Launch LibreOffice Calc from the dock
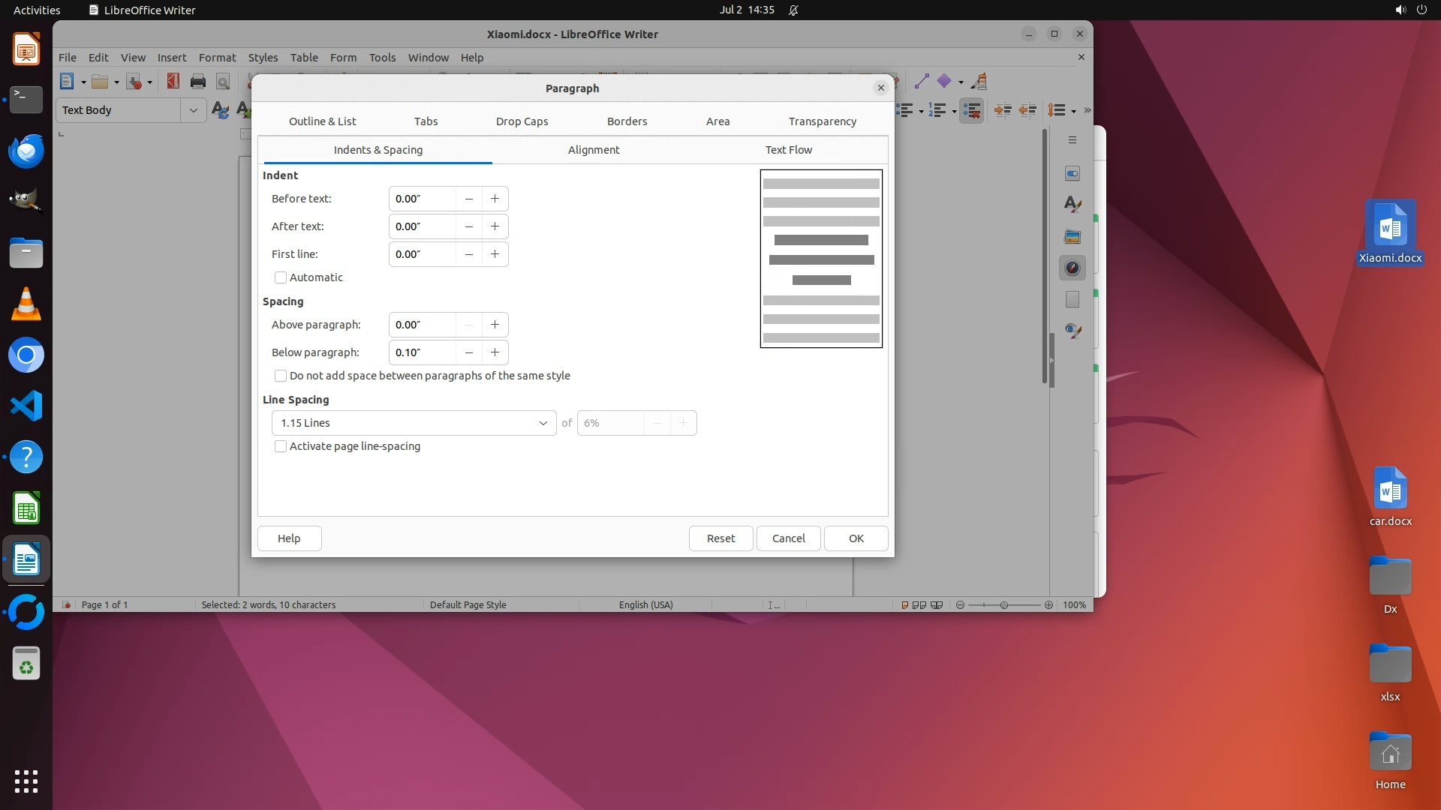The height and width of the screenshot is (810, 1441). pos(26,509)
